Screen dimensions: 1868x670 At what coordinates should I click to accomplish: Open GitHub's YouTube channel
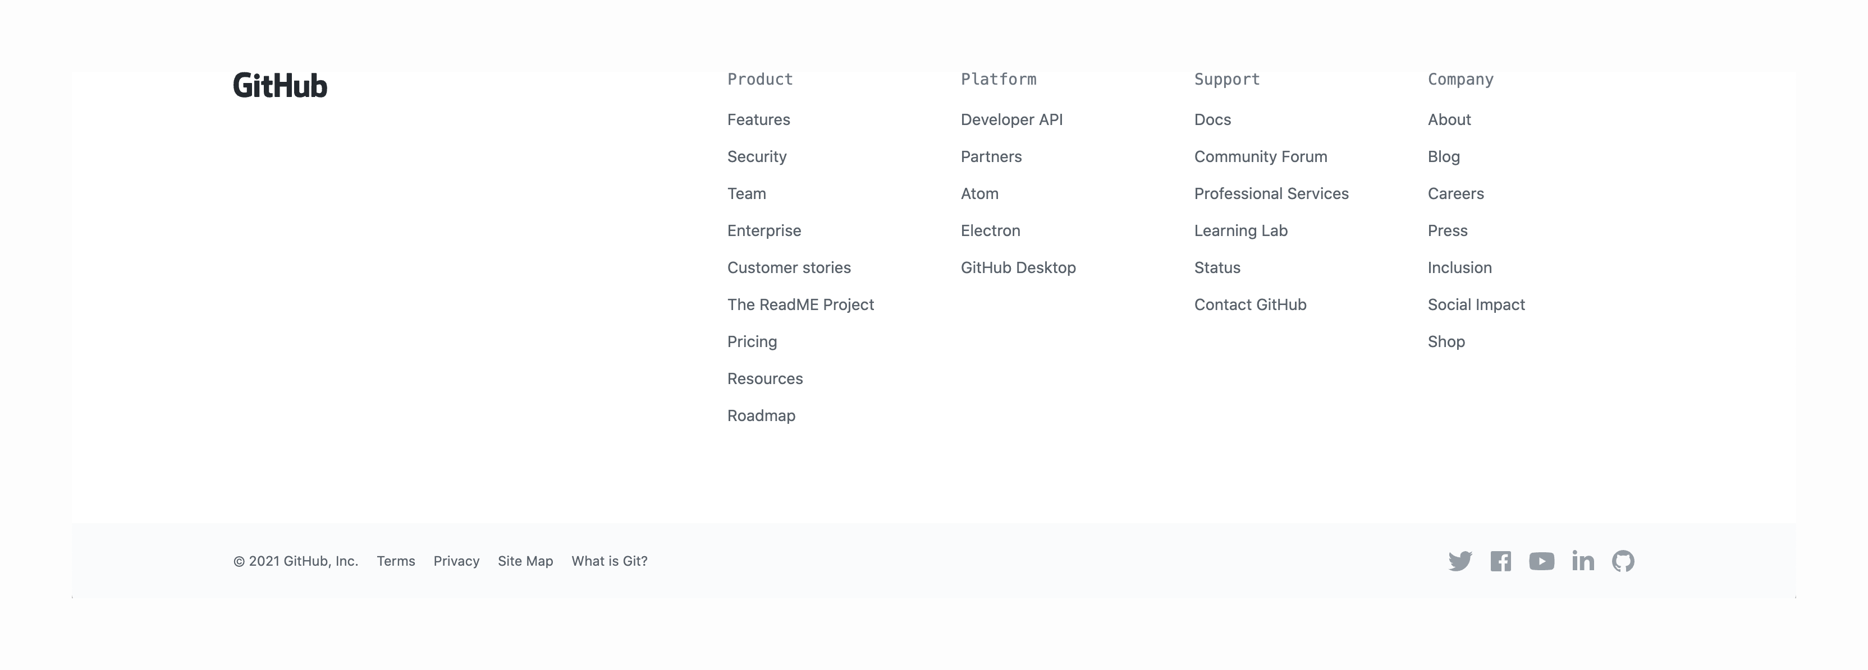tap(1542, 561)
